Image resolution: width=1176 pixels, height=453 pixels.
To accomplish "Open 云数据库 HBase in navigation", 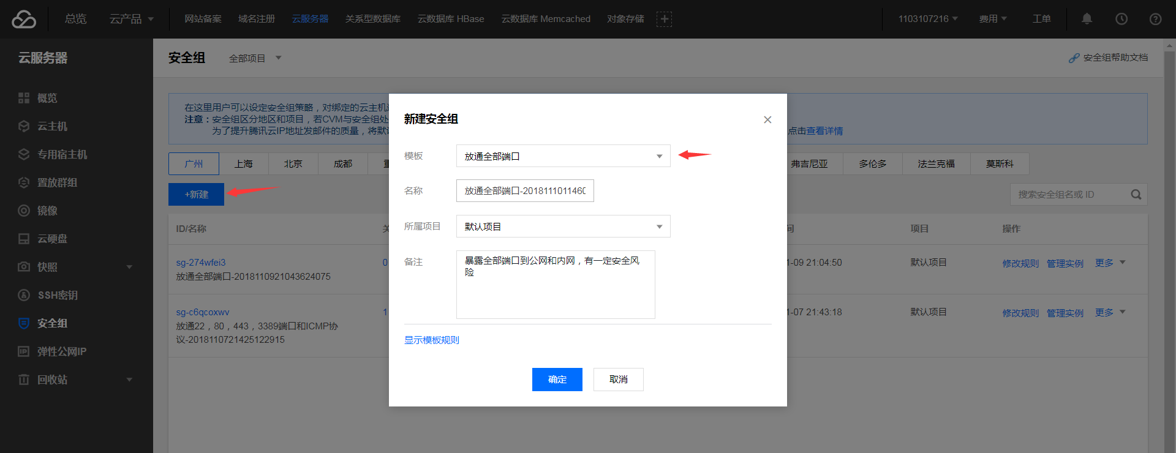I will point(451,19).
